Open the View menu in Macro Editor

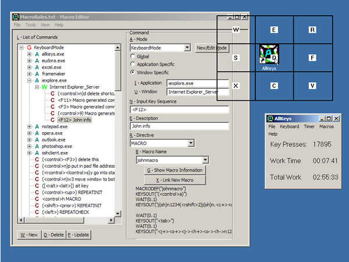point(45,24)
